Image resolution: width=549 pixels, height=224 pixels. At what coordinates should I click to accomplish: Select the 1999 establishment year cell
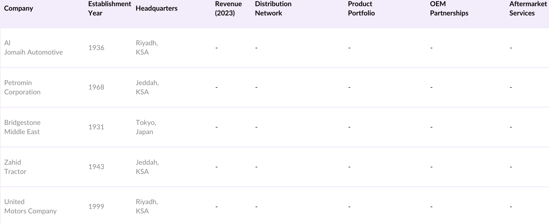click(96, 207)
